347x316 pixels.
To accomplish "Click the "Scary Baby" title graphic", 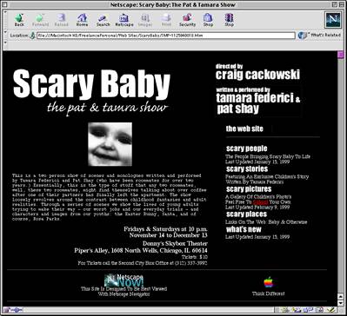I will tap(91, 84).
